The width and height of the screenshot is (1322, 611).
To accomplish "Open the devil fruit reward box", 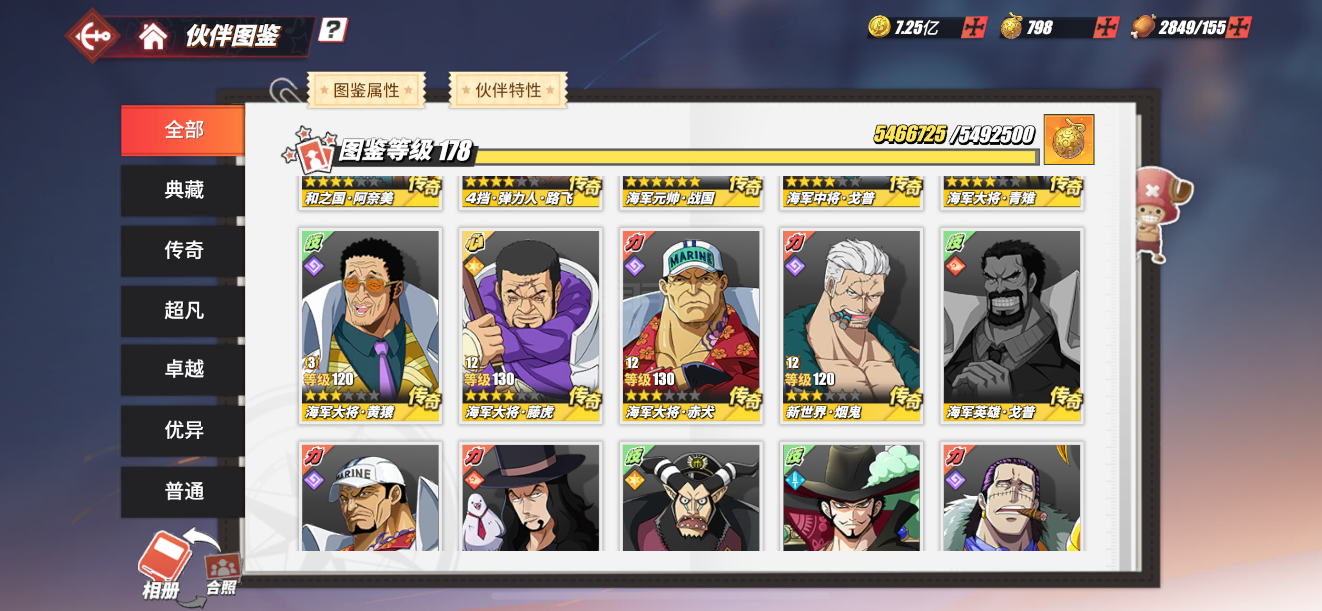I will tap(1068, 139).
